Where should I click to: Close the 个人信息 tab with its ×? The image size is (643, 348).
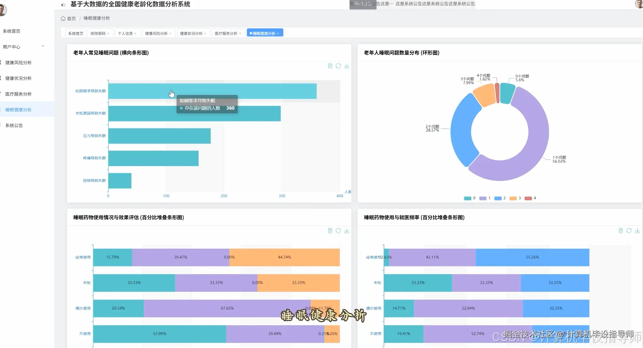click(x=136, y=33)
